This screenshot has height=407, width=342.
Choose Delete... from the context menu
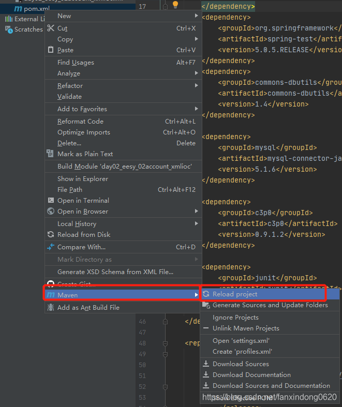click(123, 143)
